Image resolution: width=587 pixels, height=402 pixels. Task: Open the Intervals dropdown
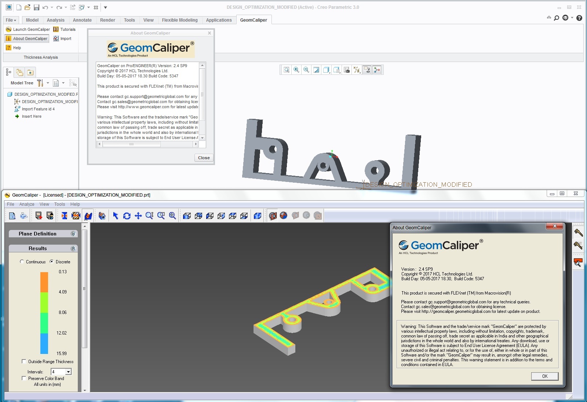click(x=68, y=372)
